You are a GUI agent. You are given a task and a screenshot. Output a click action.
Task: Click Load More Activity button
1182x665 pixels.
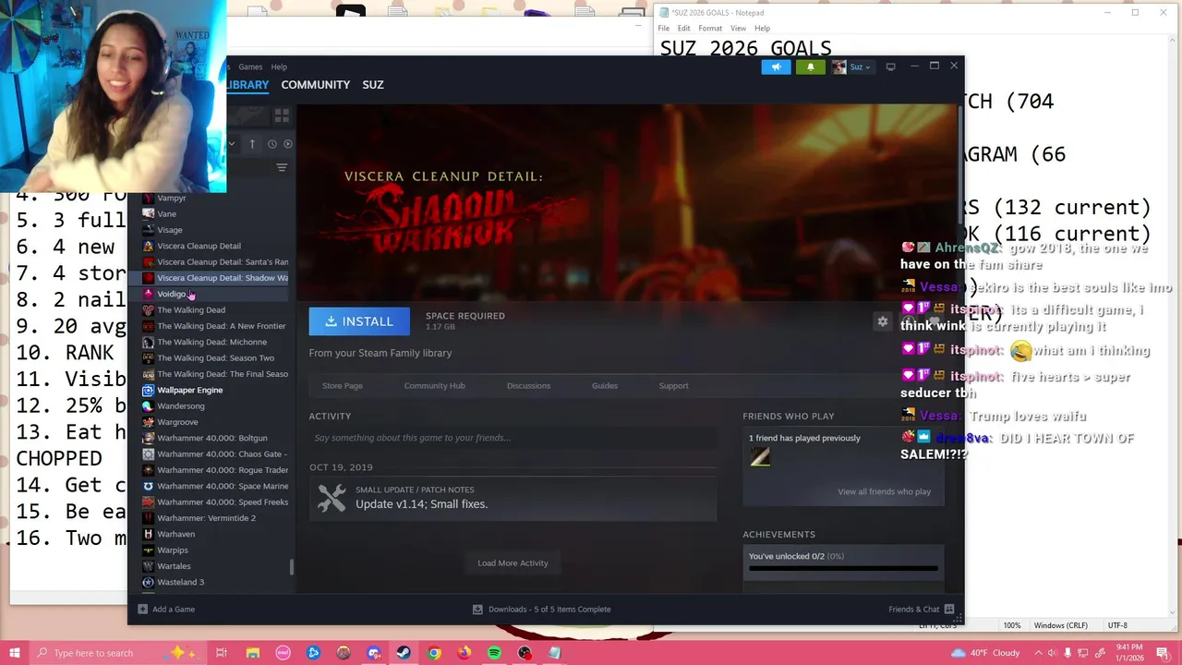(513, 562)
